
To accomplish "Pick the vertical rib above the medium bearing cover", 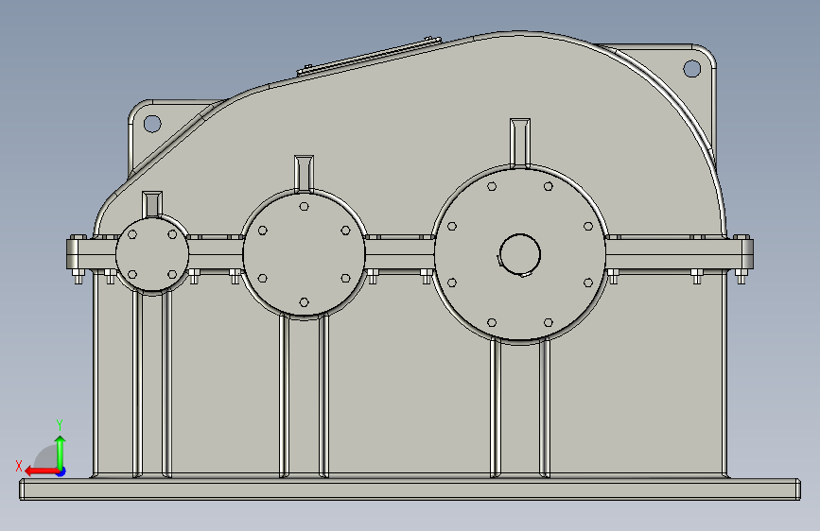I will pyautogui.click(x=304, y=174).
